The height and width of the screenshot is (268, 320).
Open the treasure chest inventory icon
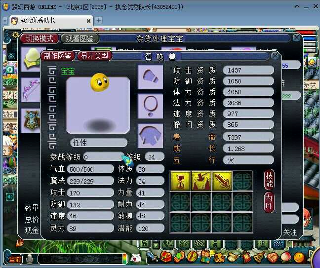coord(166,257)
